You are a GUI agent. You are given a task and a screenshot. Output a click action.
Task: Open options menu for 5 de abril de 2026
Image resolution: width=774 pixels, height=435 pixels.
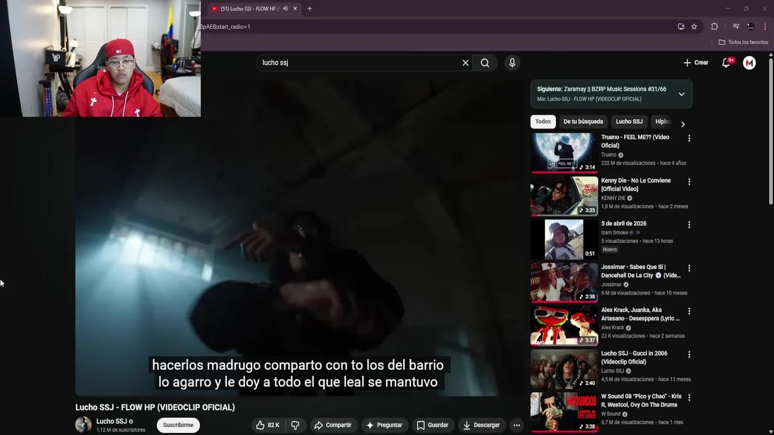click(x=689, y=225)
